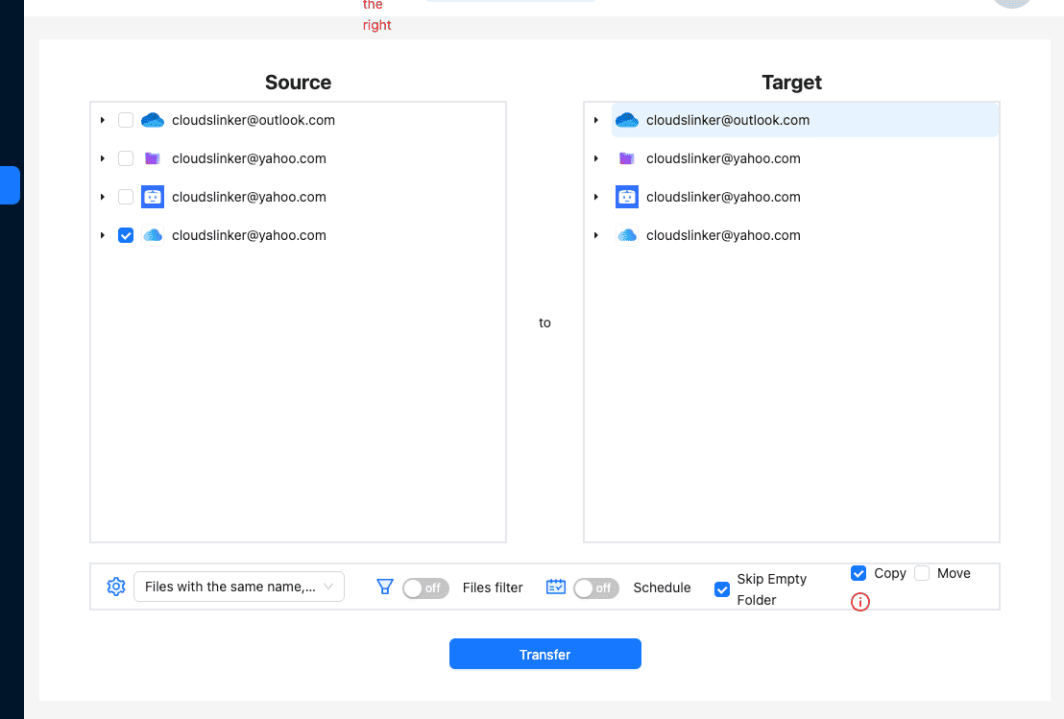Viewport: 1064px width, 719px height.
Task: Uncheck the Source light cloud account checkbox
Action: click(126, 235)
